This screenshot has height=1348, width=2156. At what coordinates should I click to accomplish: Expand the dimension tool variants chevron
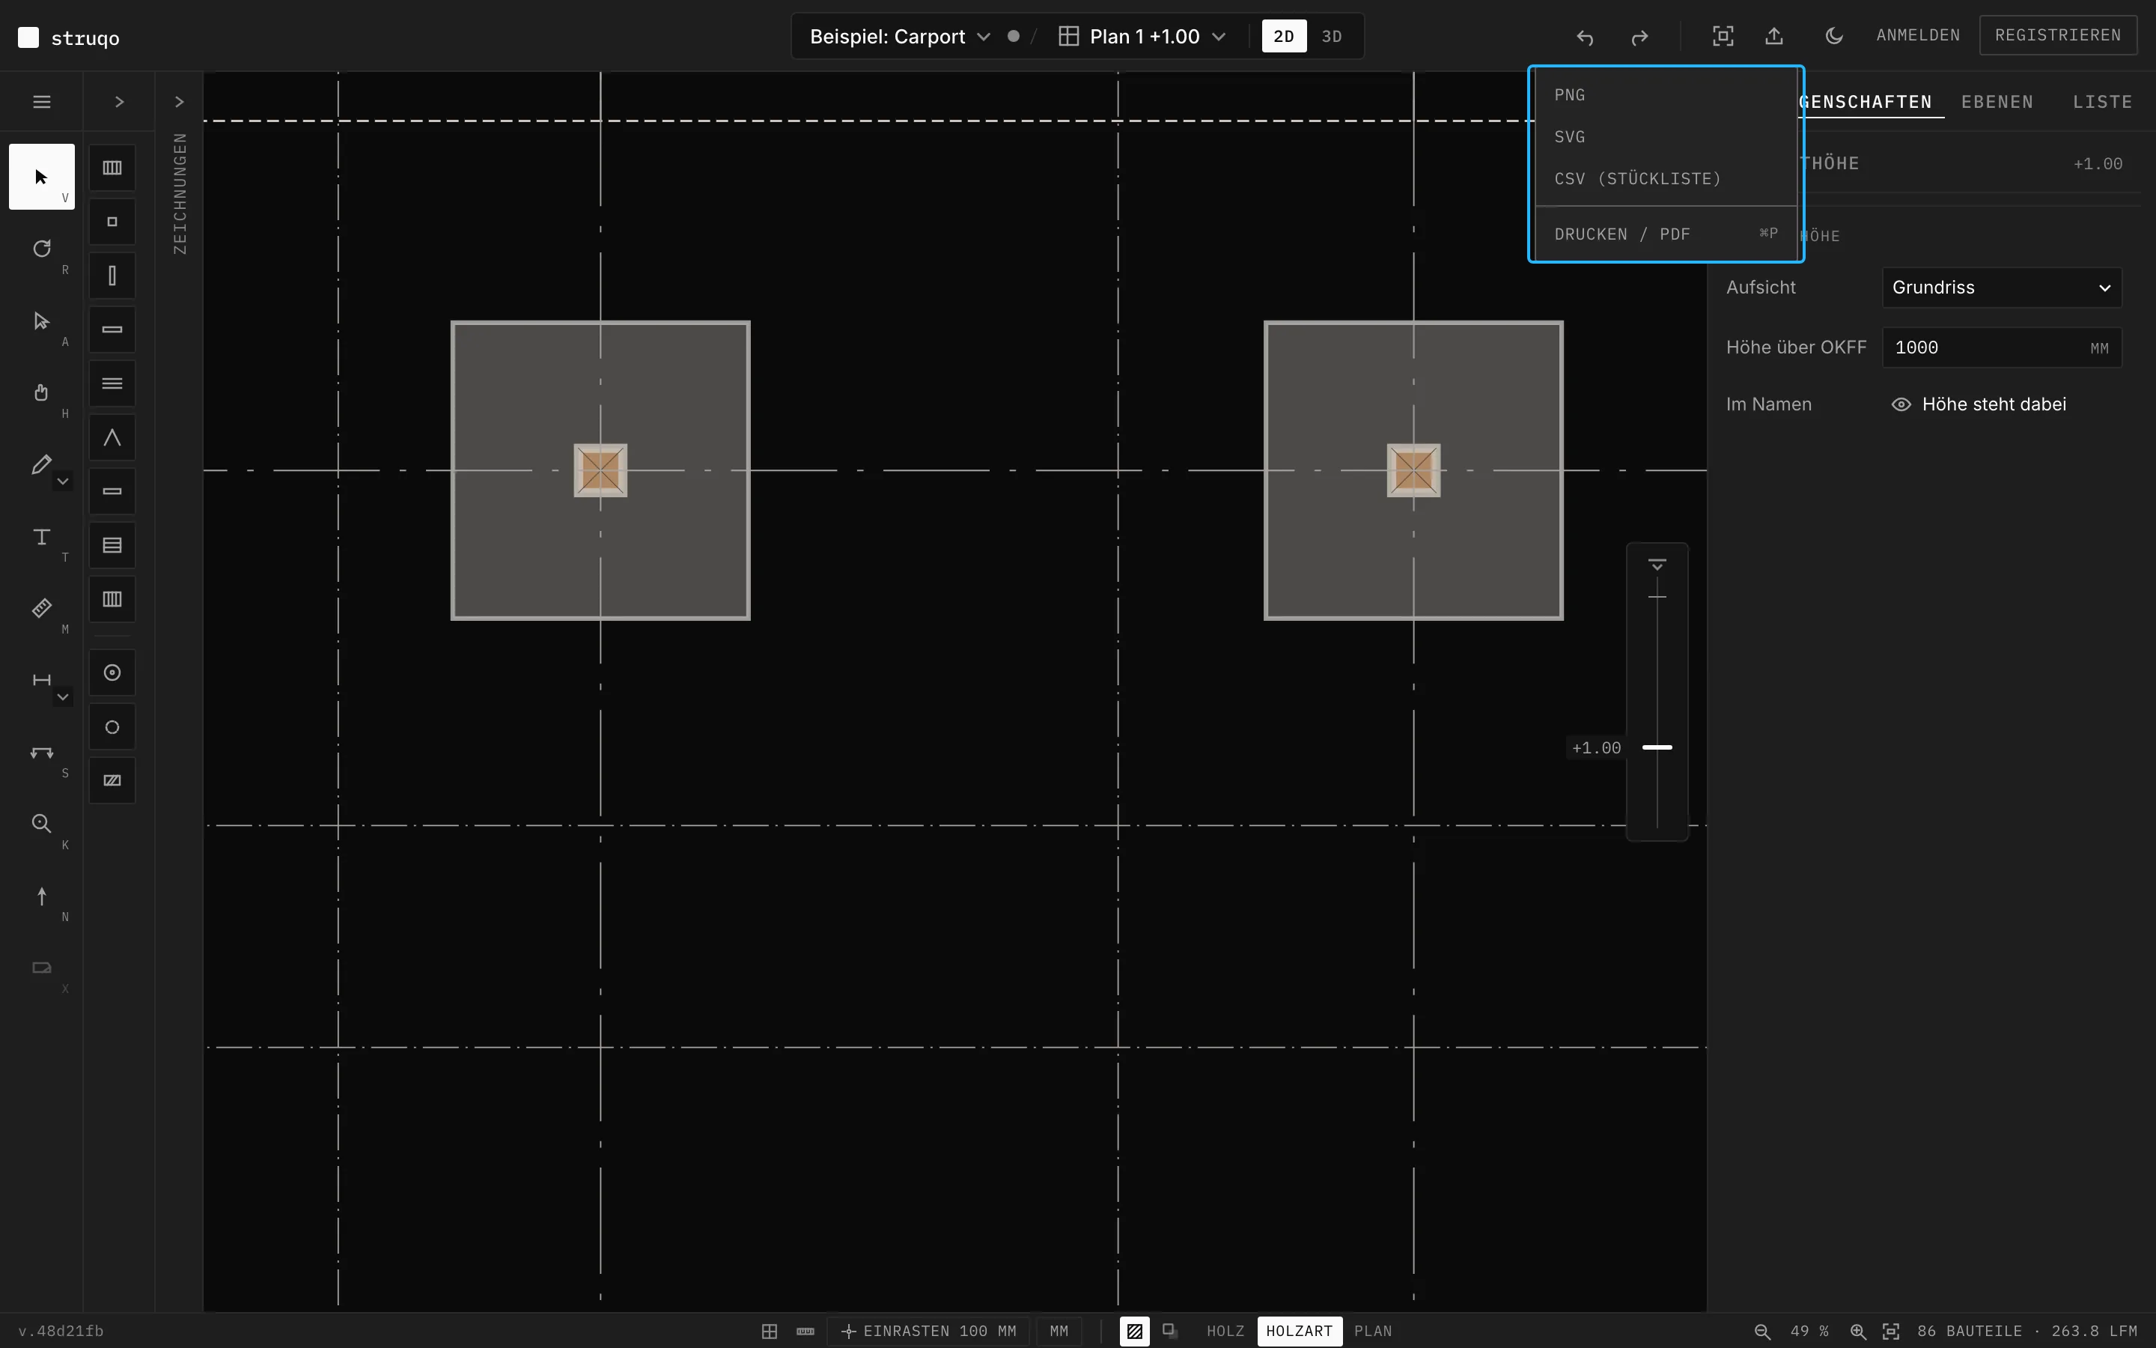pyautogui.click(x=62, y=697)
